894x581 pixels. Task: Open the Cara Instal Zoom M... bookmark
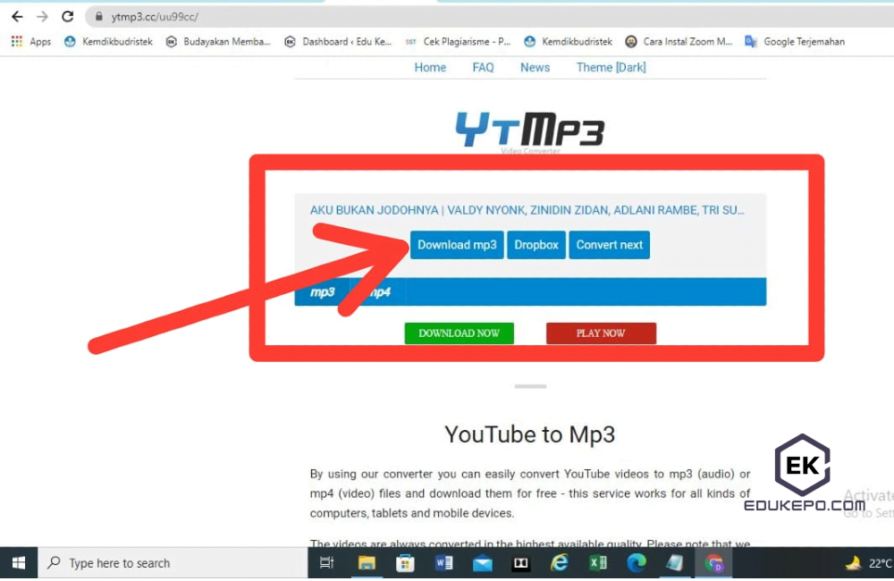(679, 42)
